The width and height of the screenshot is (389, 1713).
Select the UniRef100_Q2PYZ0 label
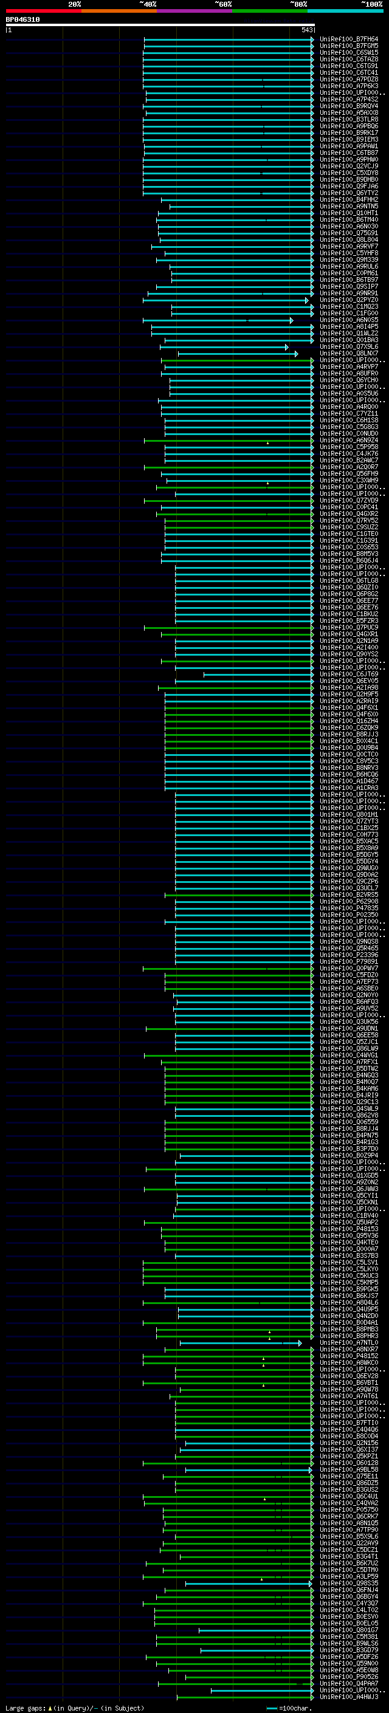click(349, 300)
